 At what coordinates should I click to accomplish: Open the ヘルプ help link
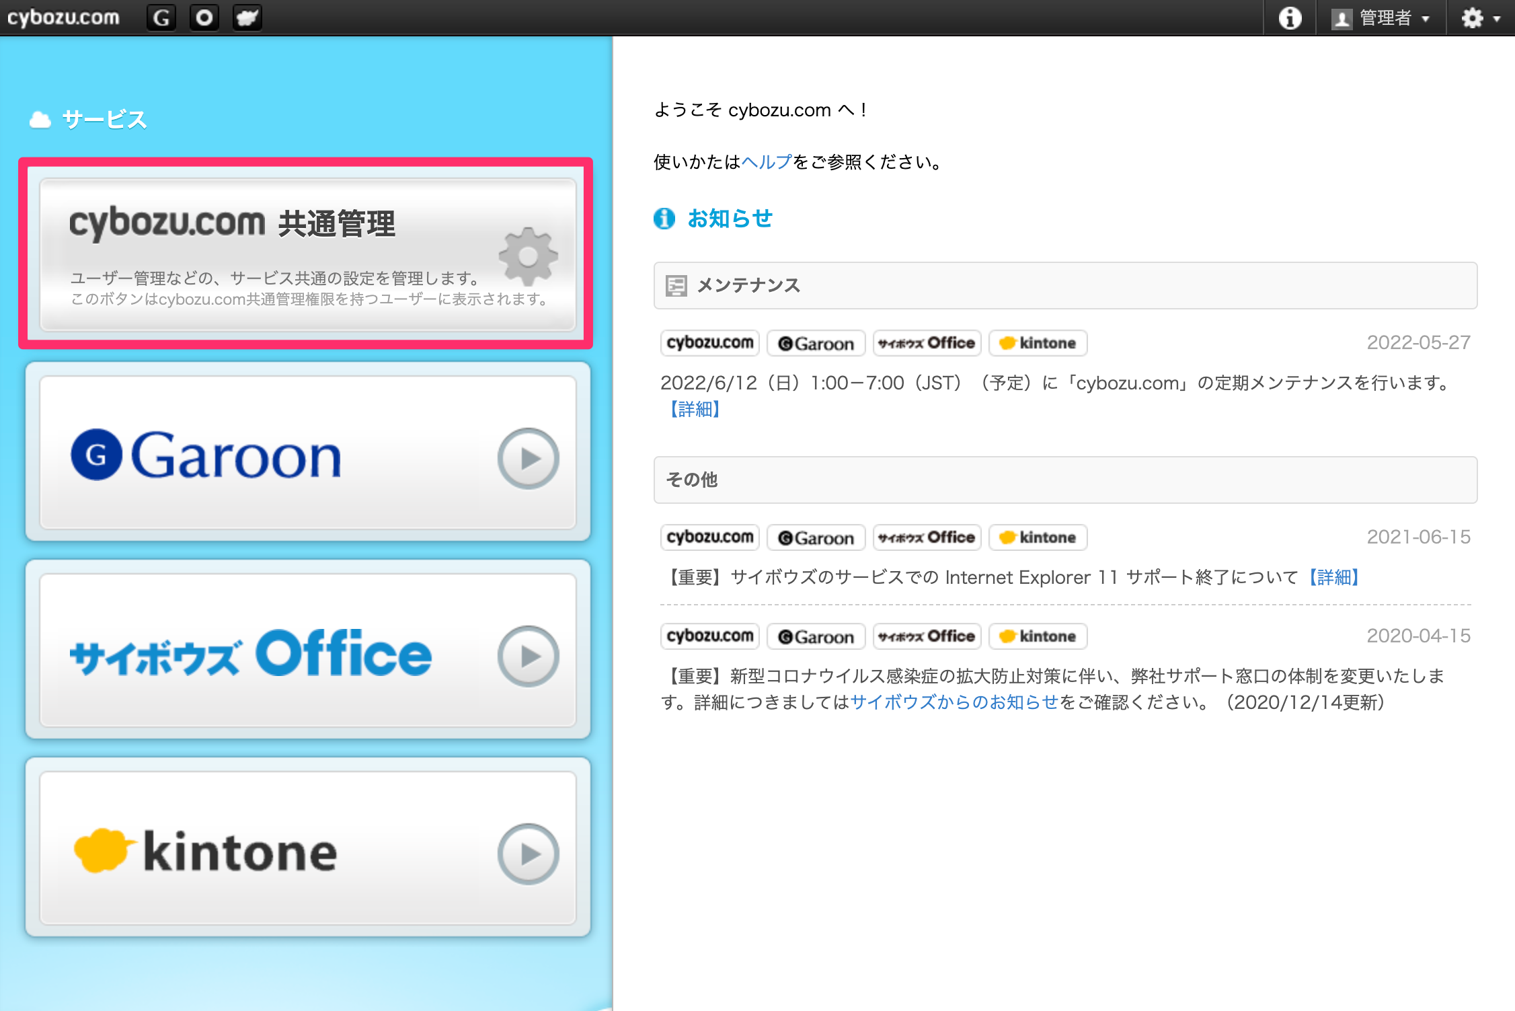pos(767,162)
